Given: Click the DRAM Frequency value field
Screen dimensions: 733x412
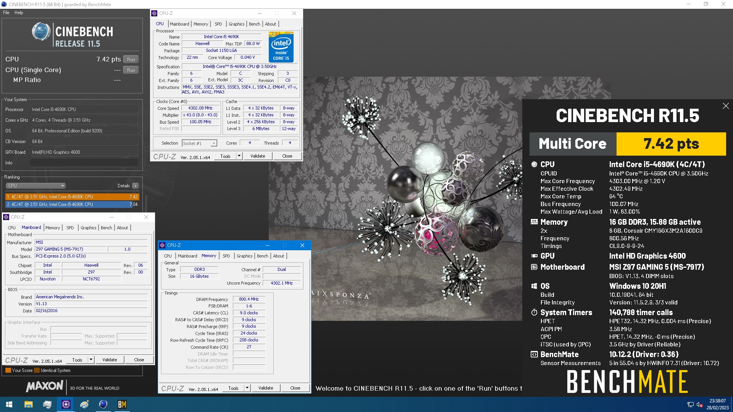Looking at the screenshot, I should click(x=249, y=299).
